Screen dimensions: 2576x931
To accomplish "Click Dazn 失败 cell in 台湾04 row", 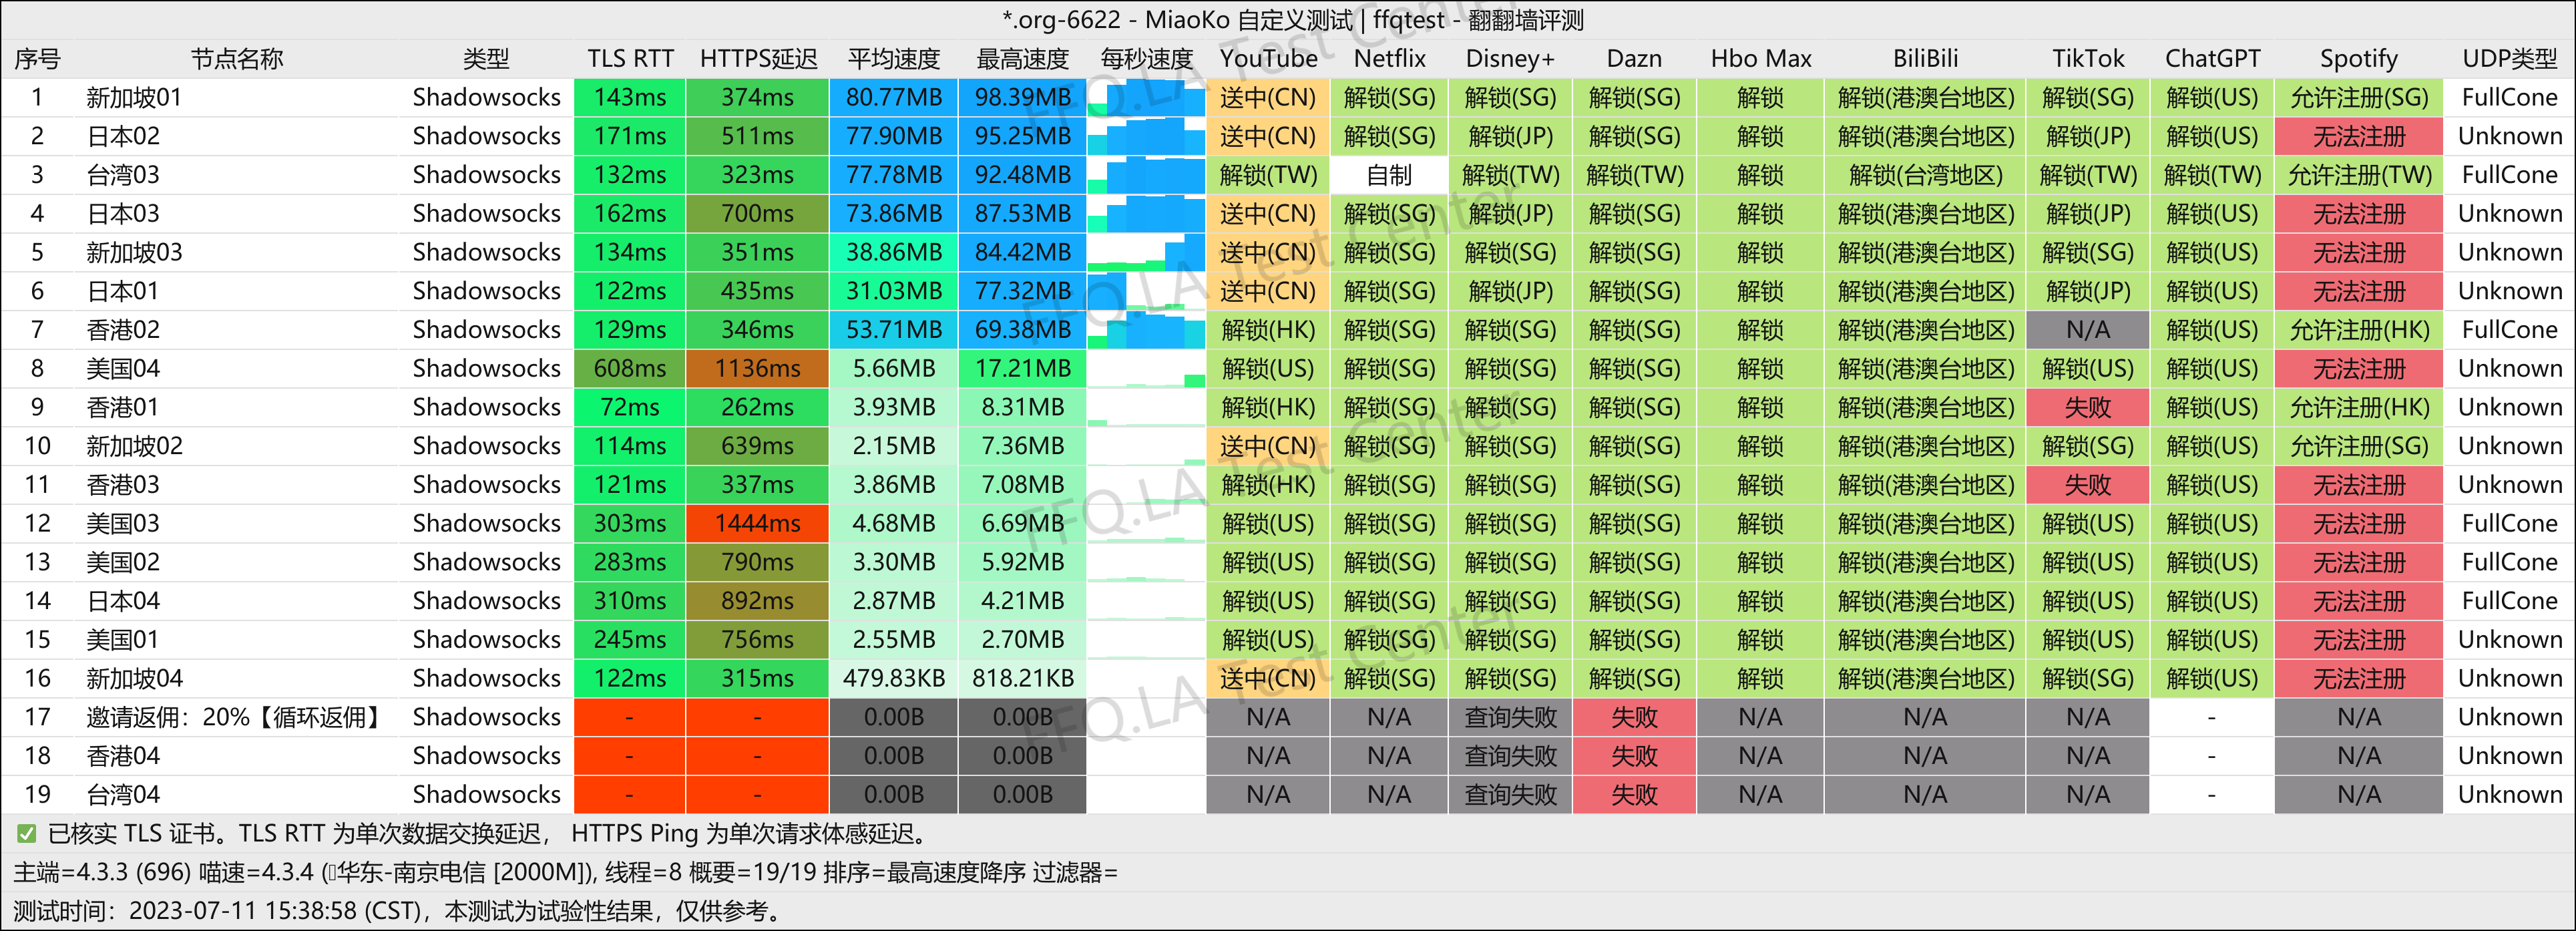I will click(x=1634, y=794).
